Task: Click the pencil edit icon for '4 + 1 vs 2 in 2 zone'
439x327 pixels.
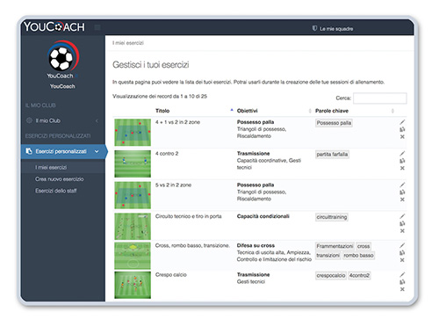Action: tap(402, 122)
